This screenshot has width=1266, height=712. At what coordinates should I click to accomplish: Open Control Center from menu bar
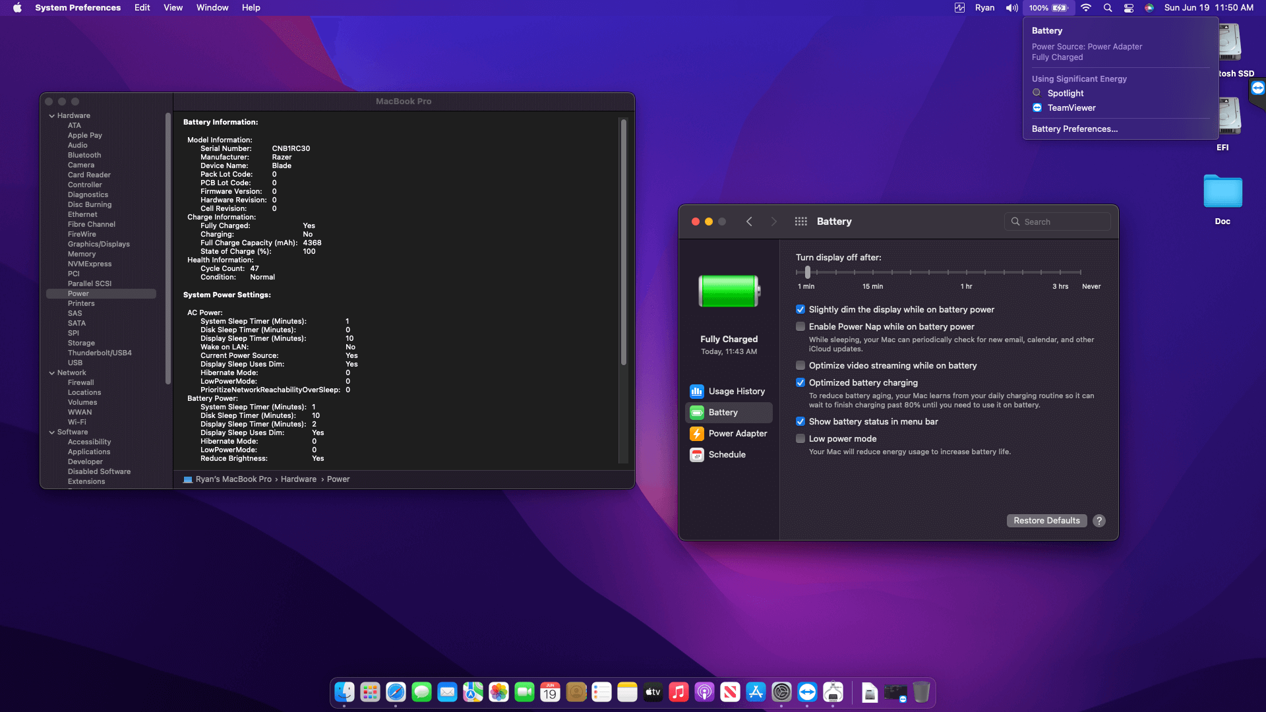click(x=1129, y=8)
